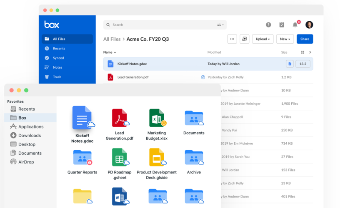Click the small document button in Kickoff row

pos(290,64)
